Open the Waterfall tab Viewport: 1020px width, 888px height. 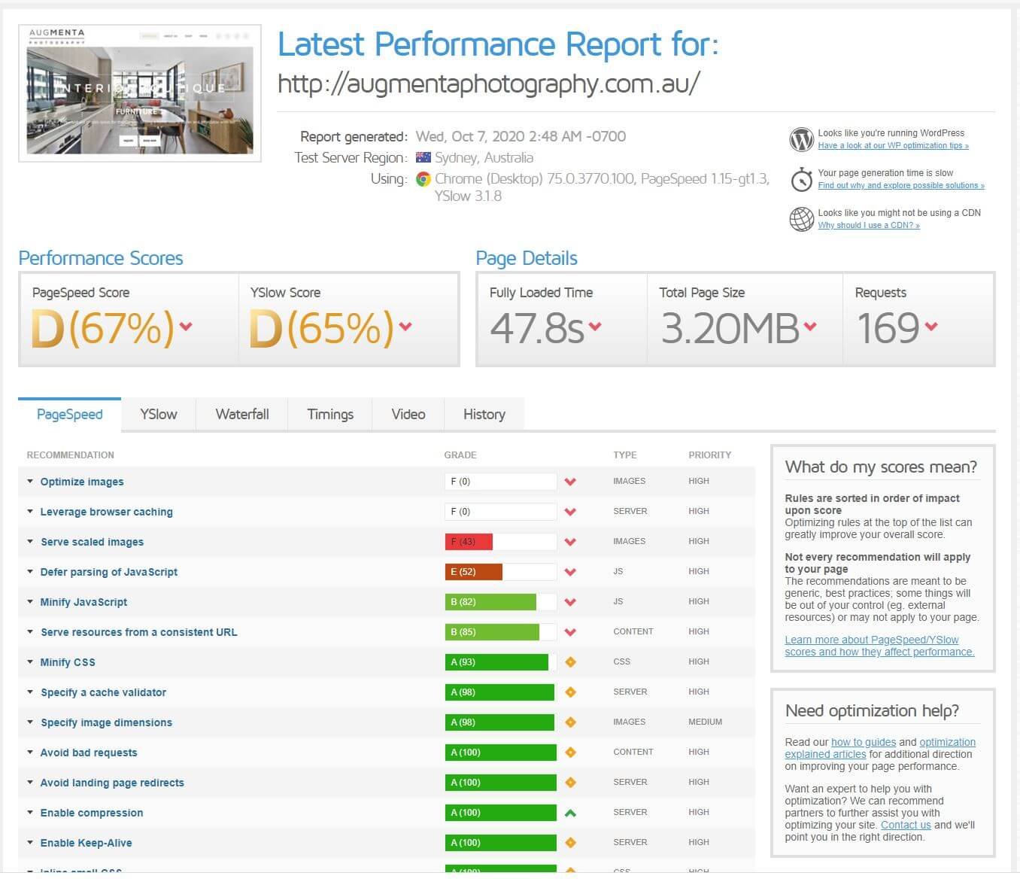pos(242,415)
